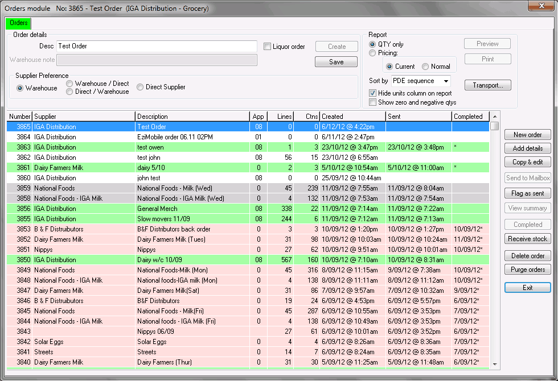The image size is (558, 381).
Task: Select order 3864 EziMobile order row
Action: [x=248, y=137]
